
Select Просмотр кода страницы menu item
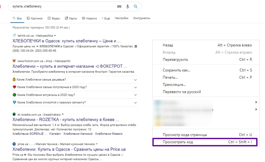click(x=206, y=135)
